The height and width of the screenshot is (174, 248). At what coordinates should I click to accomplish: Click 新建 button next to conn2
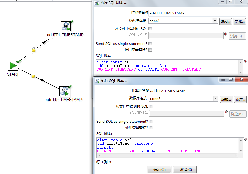coord(240,100)
